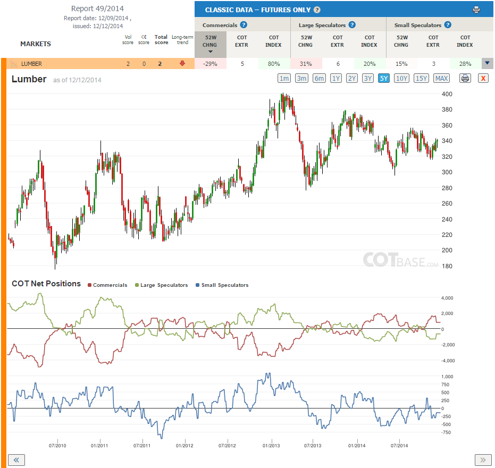495x468 pixels.
Task: Sort by Commercials 52W CHNG column
Action: [x=210, y=45]
